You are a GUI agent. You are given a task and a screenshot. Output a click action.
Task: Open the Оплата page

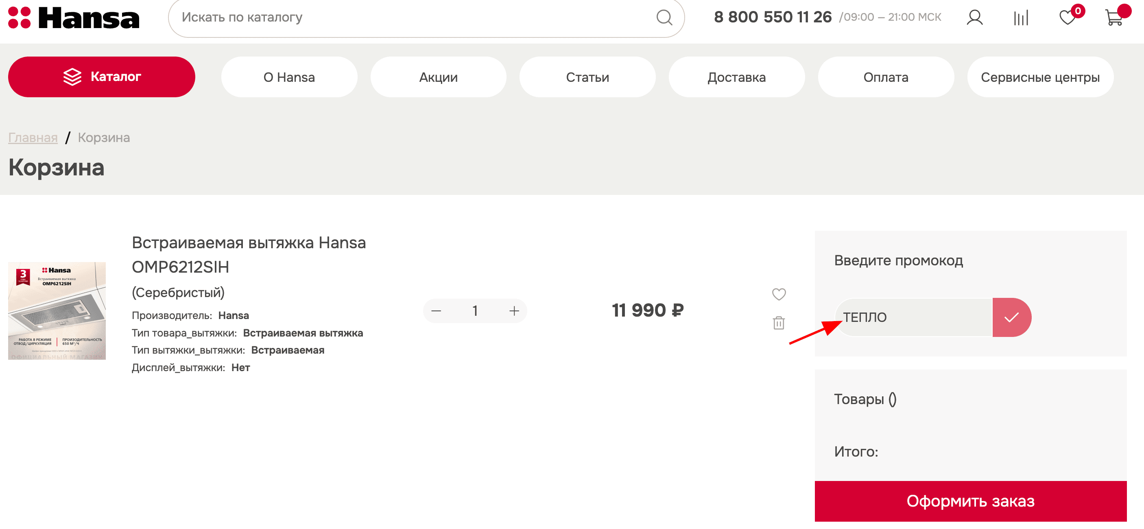pyautogui.click(x=886, y=77)
